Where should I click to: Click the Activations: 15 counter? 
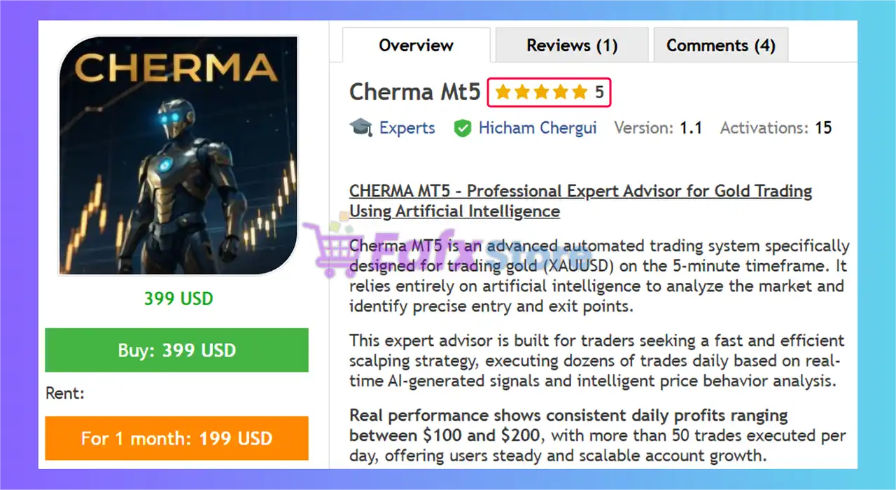[776, 128]
